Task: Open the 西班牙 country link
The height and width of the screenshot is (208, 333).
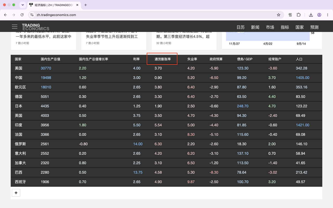Action: (x=20, y=182)
